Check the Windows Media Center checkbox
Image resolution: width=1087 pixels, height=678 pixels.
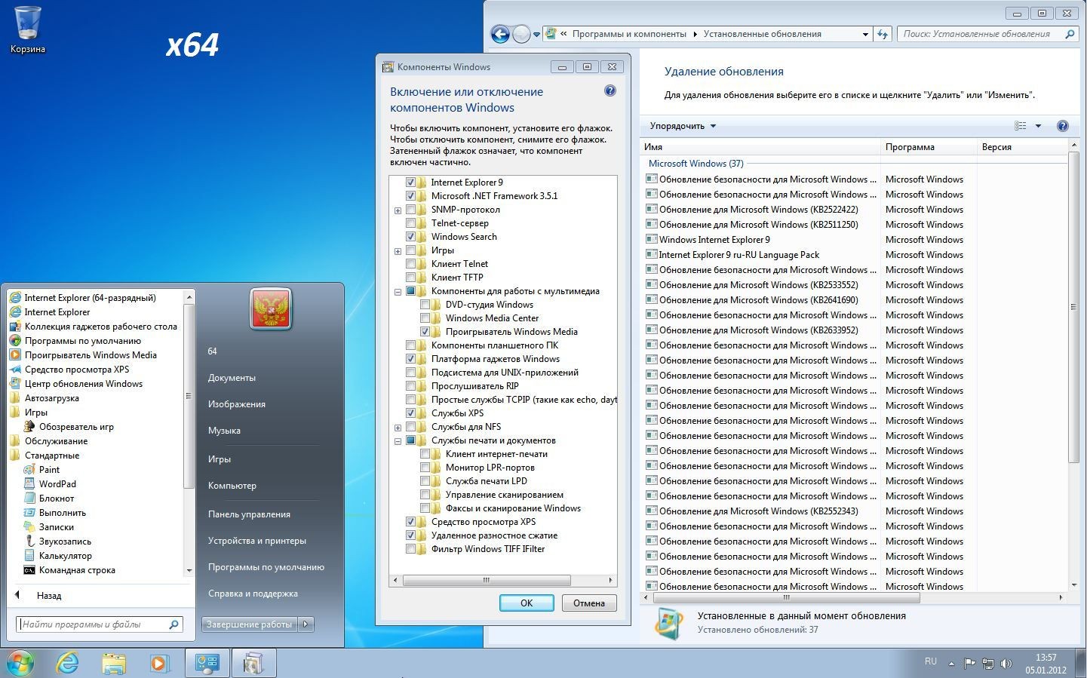(x=425, y=318)
